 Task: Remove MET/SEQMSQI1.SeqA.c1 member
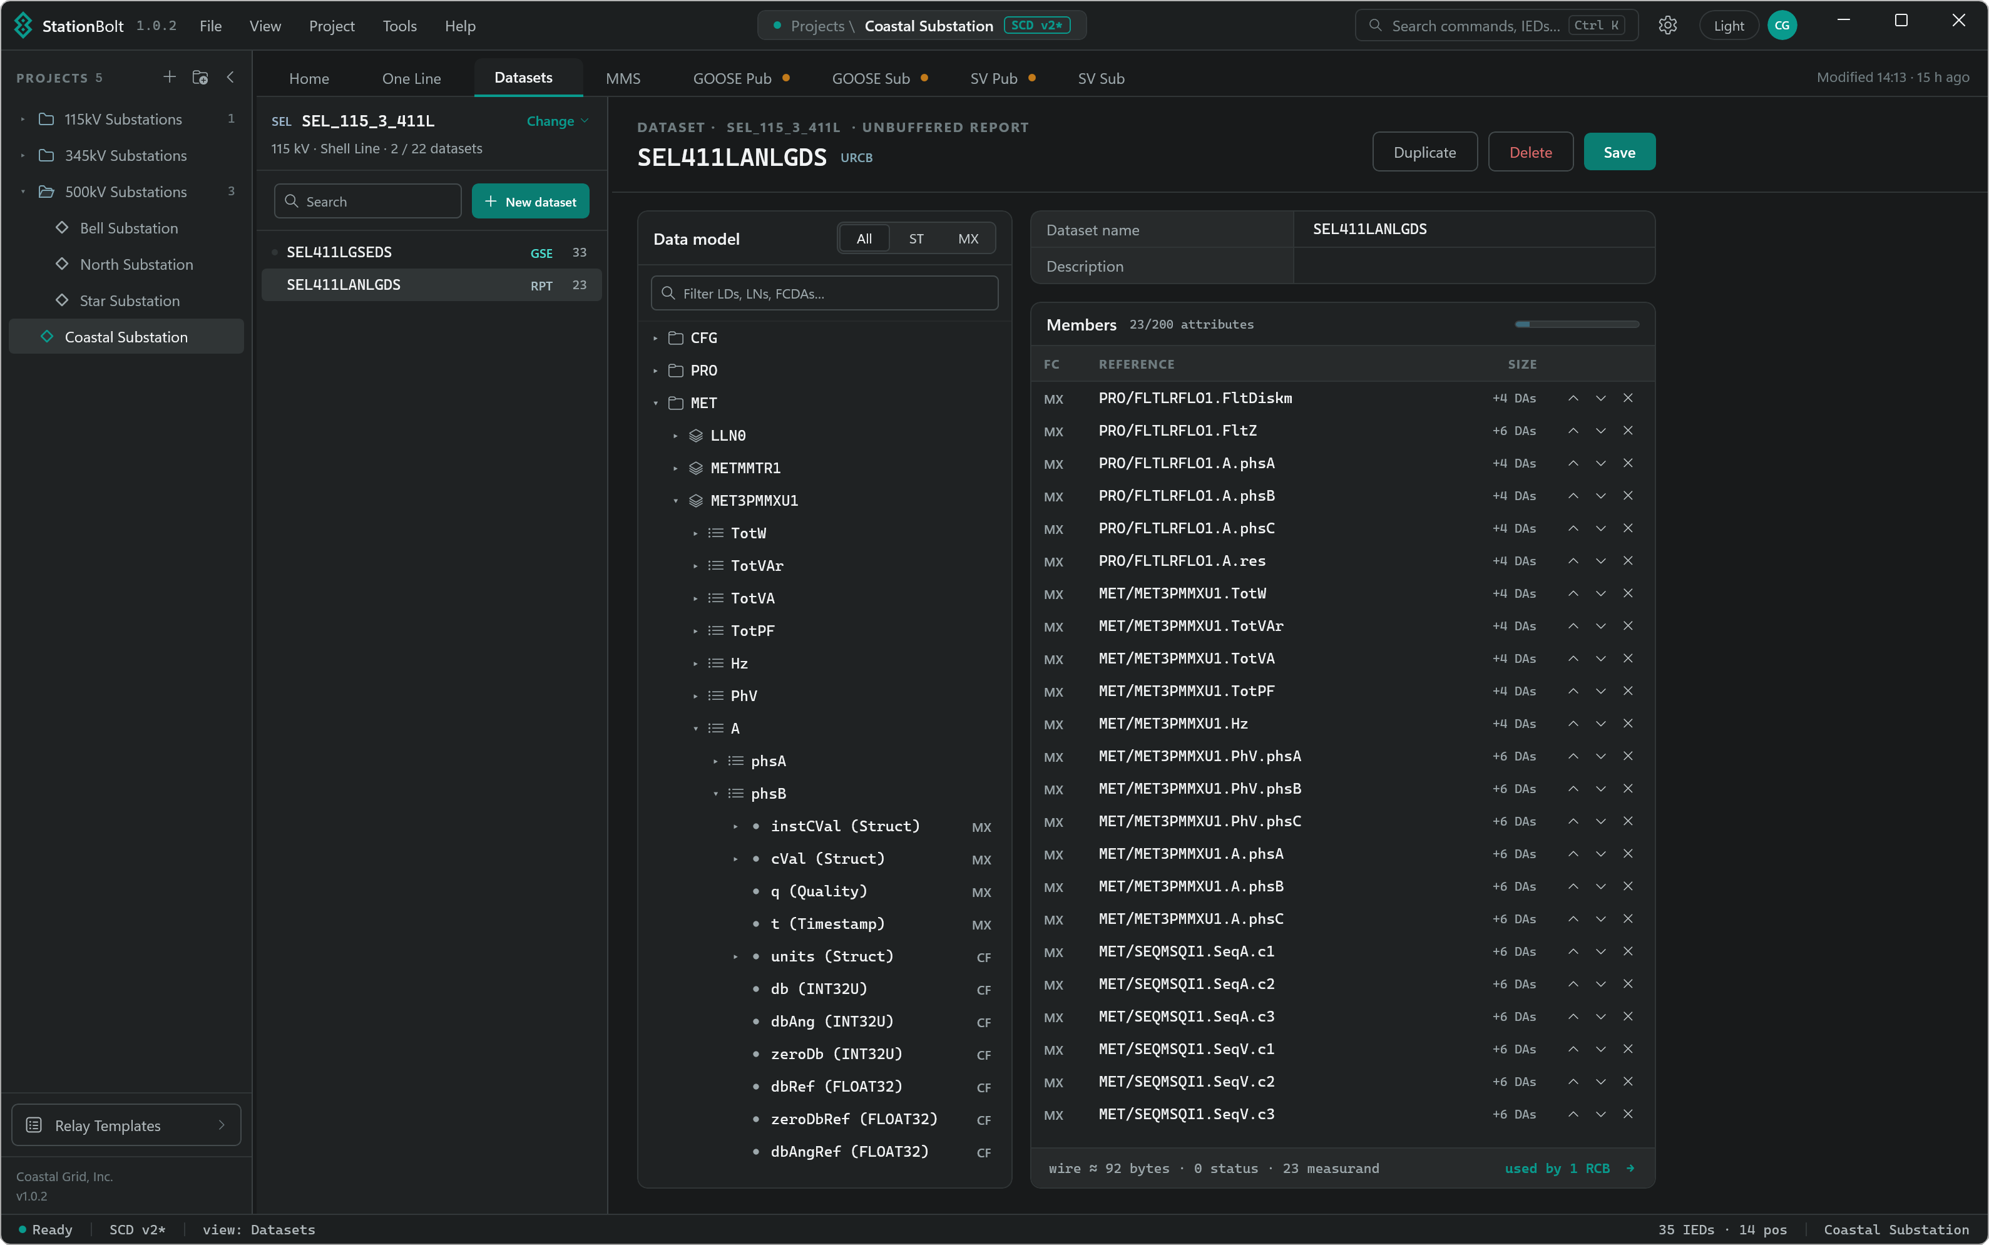tap(1628, 951)
